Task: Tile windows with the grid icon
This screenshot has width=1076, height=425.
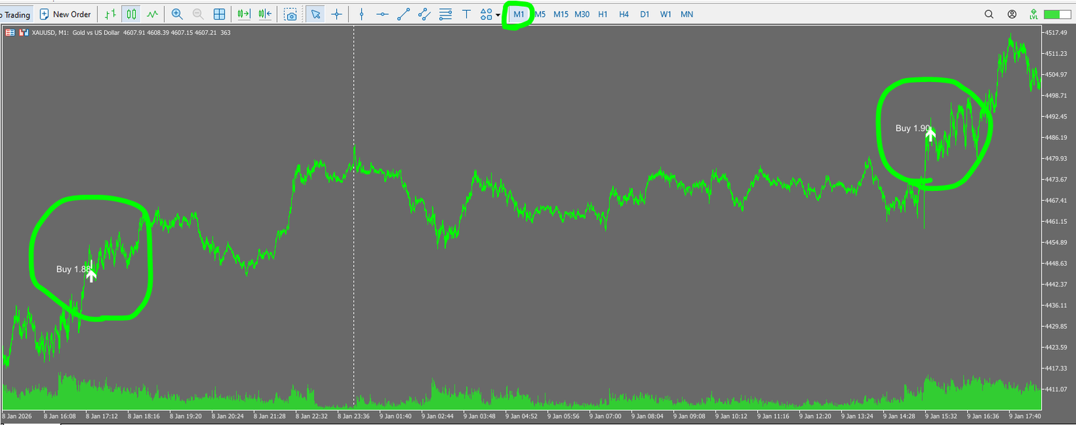Action: click(219, 14)
